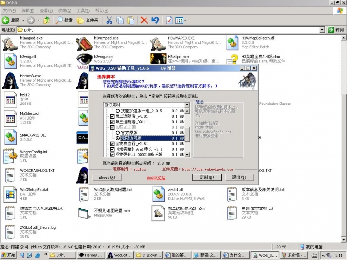Select the H3 英雄宝典 chm help icon

pos(232,60)
